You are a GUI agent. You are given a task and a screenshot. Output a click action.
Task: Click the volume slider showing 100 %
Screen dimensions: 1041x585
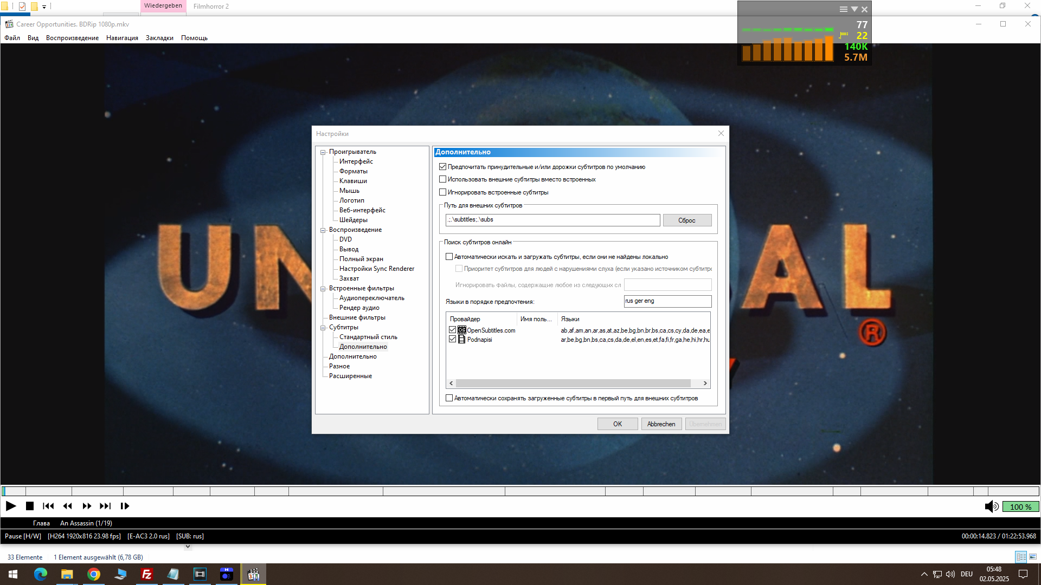pyautogui.click(x=1020, y=506)
